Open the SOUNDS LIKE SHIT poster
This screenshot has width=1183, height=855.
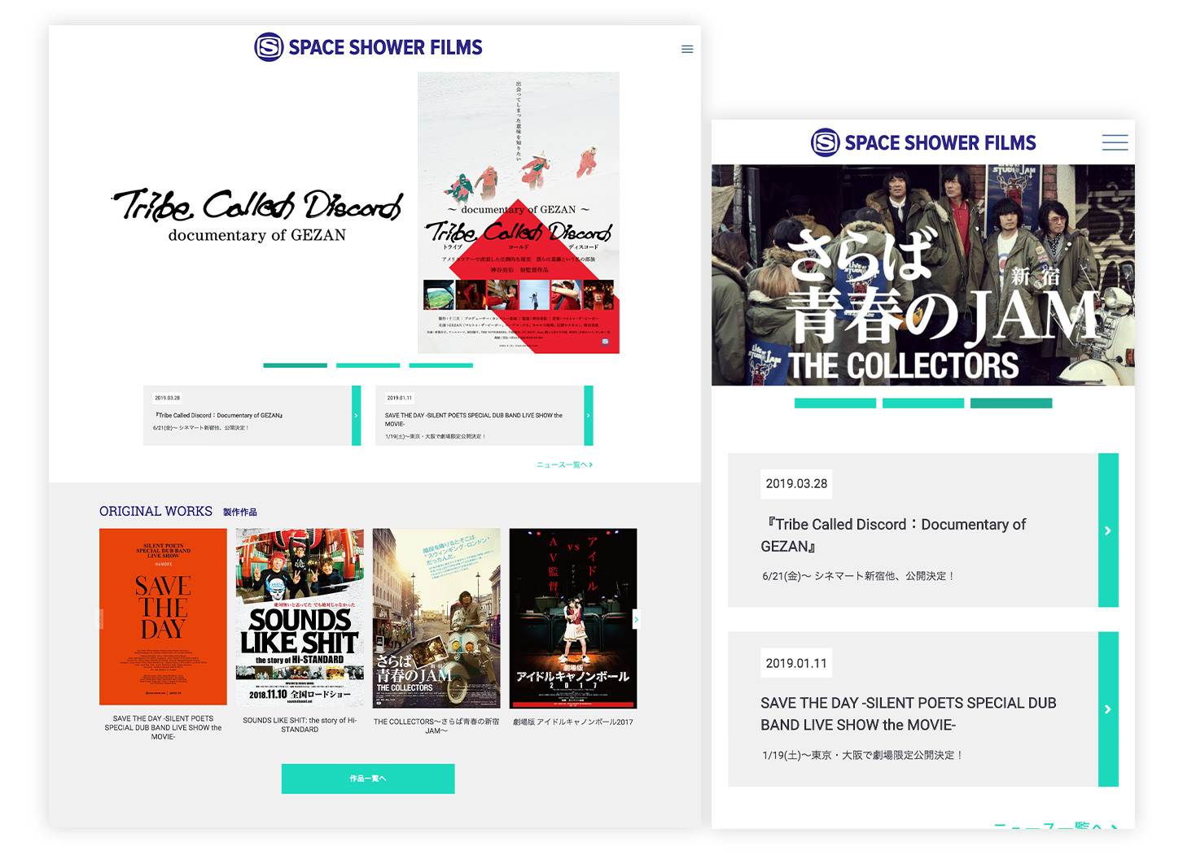300,617
